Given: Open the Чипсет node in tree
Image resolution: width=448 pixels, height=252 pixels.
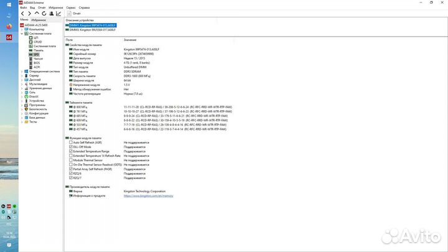Looking at the screenshot, I should 38,58.
